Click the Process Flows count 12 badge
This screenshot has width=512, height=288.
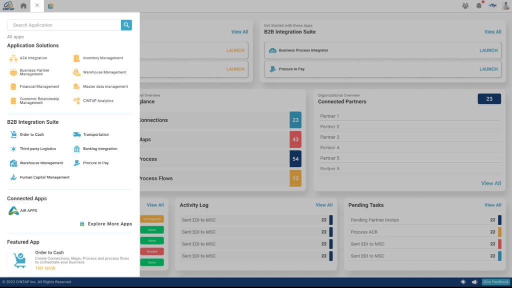tap(295, 178)
